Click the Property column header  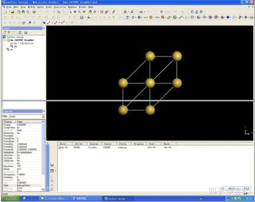coord(9,122)
